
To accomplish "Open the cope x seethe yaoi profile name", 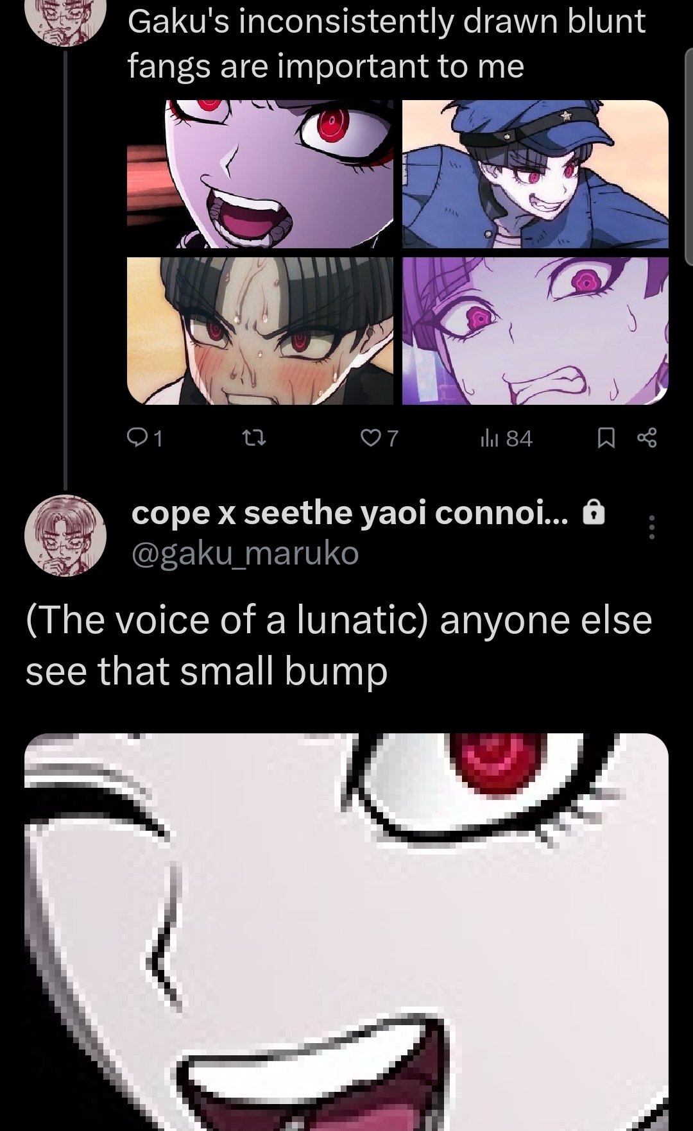I will (350, 513).
